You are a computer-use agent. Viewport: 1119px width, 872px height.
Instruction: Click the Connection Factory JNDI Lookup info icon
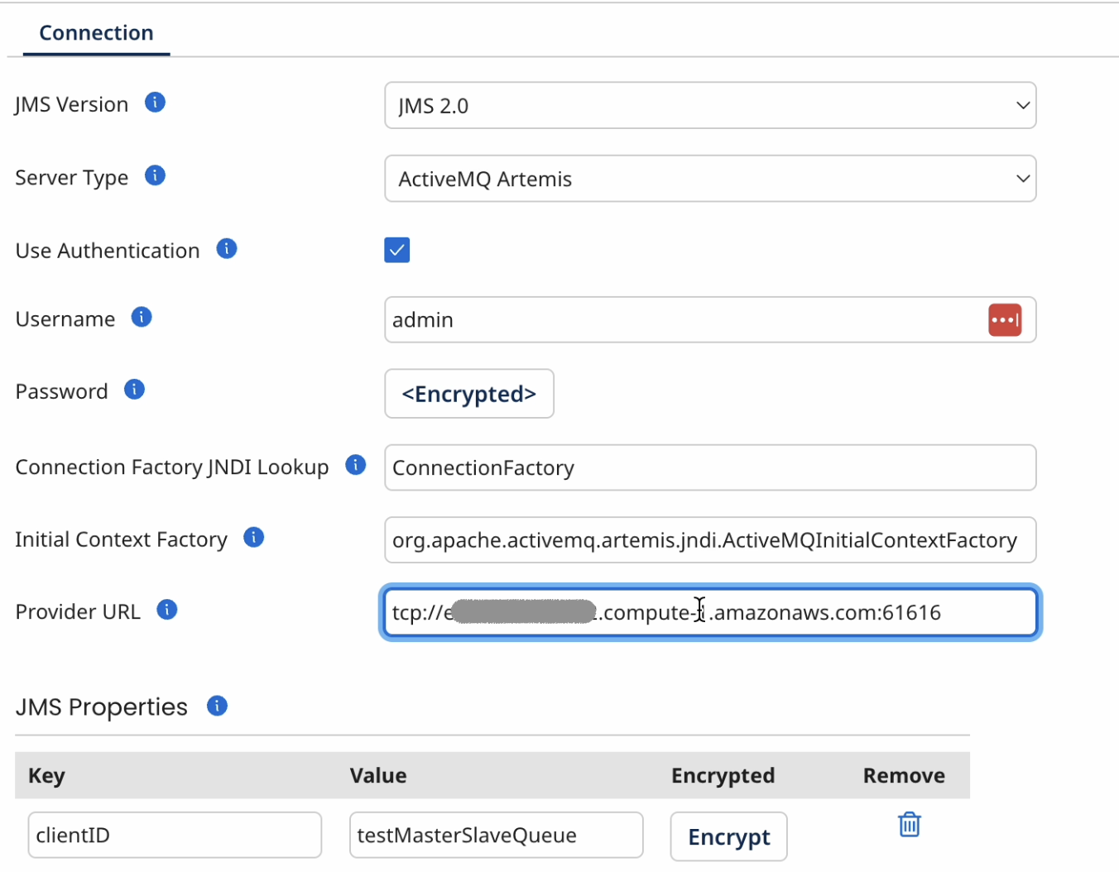[x=356, y=465]
